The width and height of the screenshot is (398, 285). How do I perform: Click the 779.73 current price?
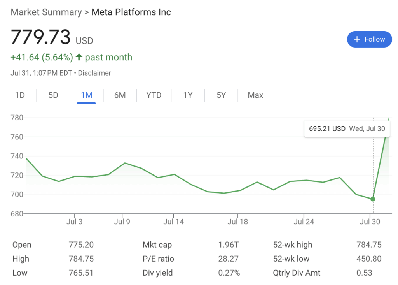(40, 37)
